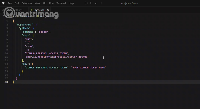Open the View menu
The width and height of the screenshot is (200, 109).
coord(37,3)
